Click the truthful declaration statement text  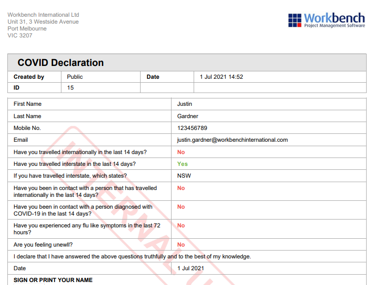click(132, 256)
